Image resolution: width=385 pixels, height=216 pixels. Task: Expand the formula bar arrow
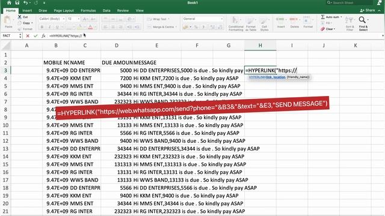point(383,36)
